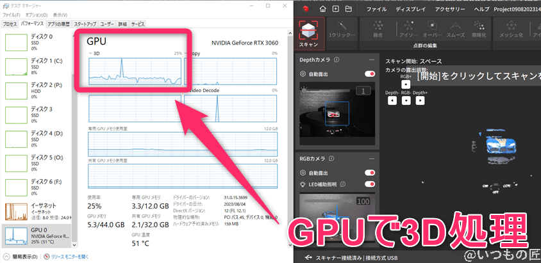The height and width of the screenshot is (263, 541).
Task: Click info icon next to LED補助照明
Action: tap(344, 184)
